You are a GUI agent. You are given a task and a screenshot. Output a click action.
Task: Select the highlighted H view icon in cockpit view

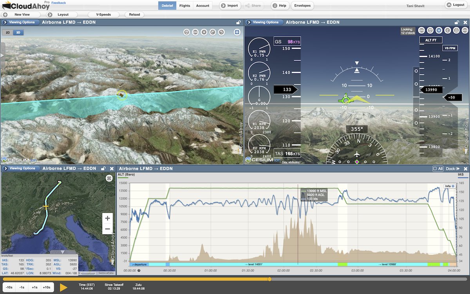pos(439,30)
